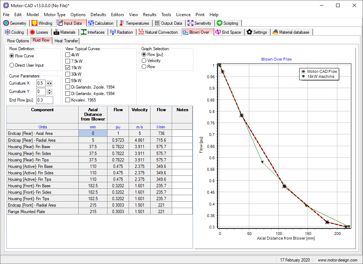The height and width of the screenshot is (264, 363).
Task: Click the Material database icon
Action: click(275, 32)
